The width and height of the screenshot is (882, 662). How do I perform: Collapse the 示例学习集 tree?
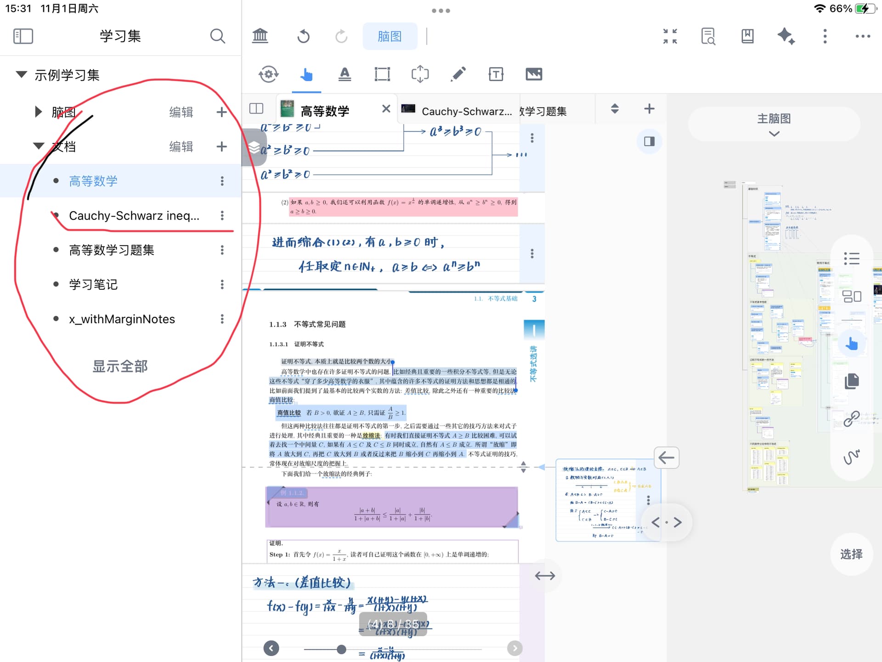pos(21,74)
